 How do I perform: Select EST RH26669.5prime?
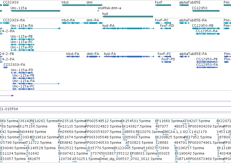pos(72,132)
